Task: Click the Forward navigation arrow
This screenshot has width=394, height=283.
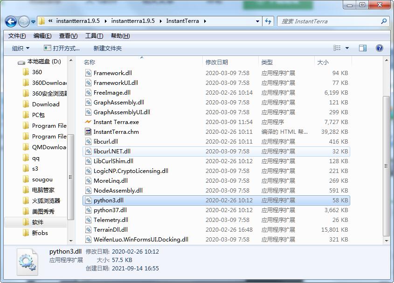Action: [x=24, y=21]
